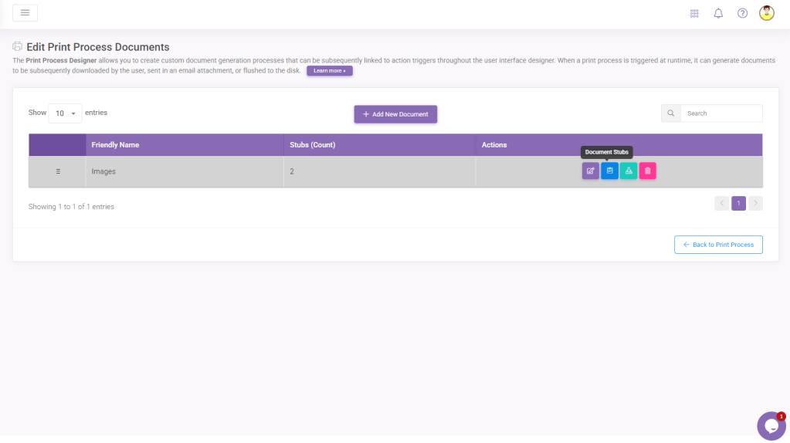The image size is (790, 443).
Task: Click the drag handle on Images row
Action: click(58, 171)
